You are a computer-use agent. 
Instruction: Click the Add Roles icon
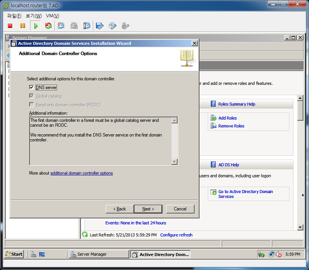(x=213, y=118)
